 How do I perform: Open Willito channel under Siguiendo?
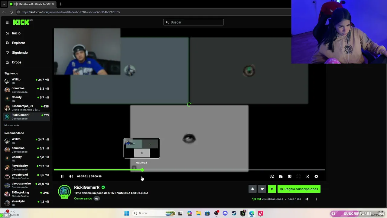click(27, 81)
